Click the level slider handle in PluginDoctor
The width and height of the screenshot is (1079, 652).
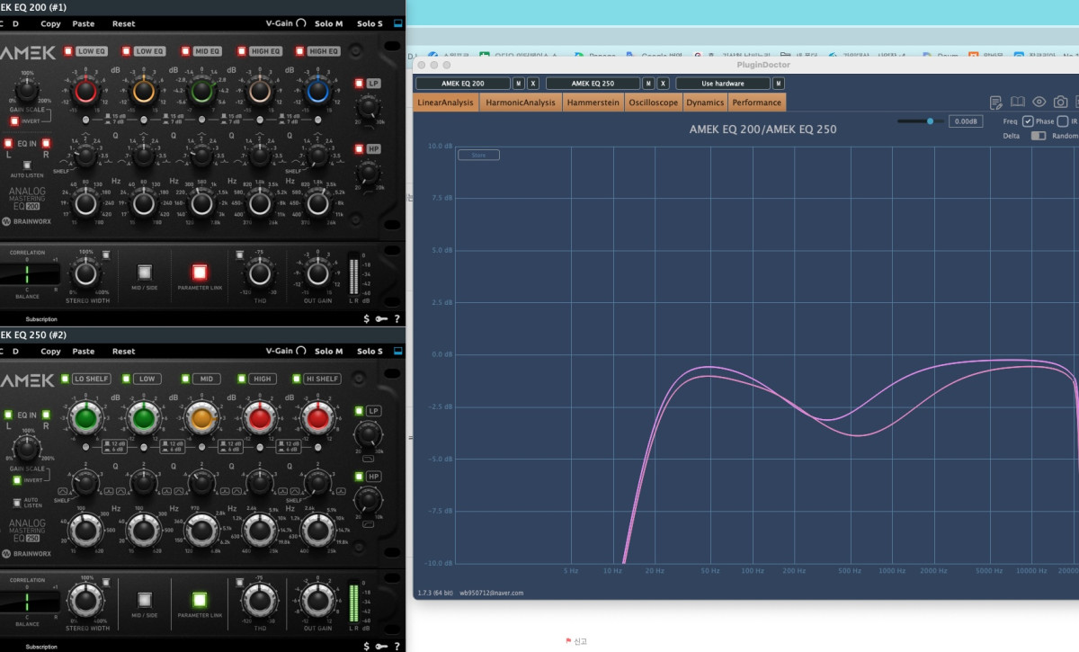[x=931, y=121]
